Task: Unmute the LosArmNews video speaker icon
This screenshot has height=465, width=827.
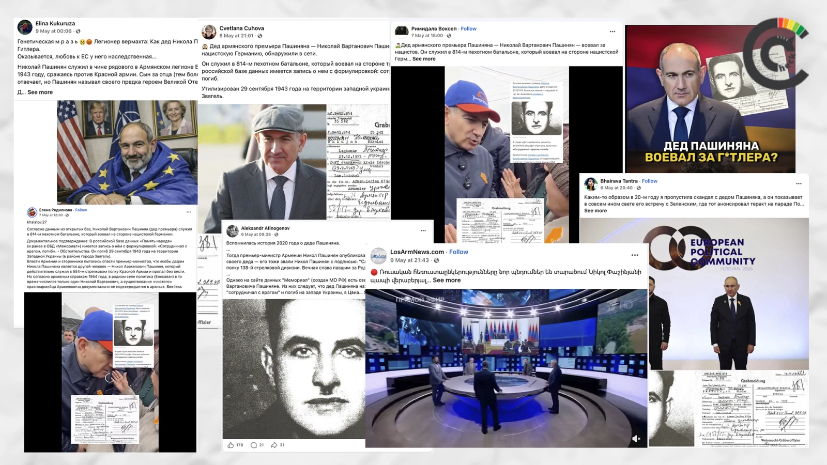Action: click(636, 439)
